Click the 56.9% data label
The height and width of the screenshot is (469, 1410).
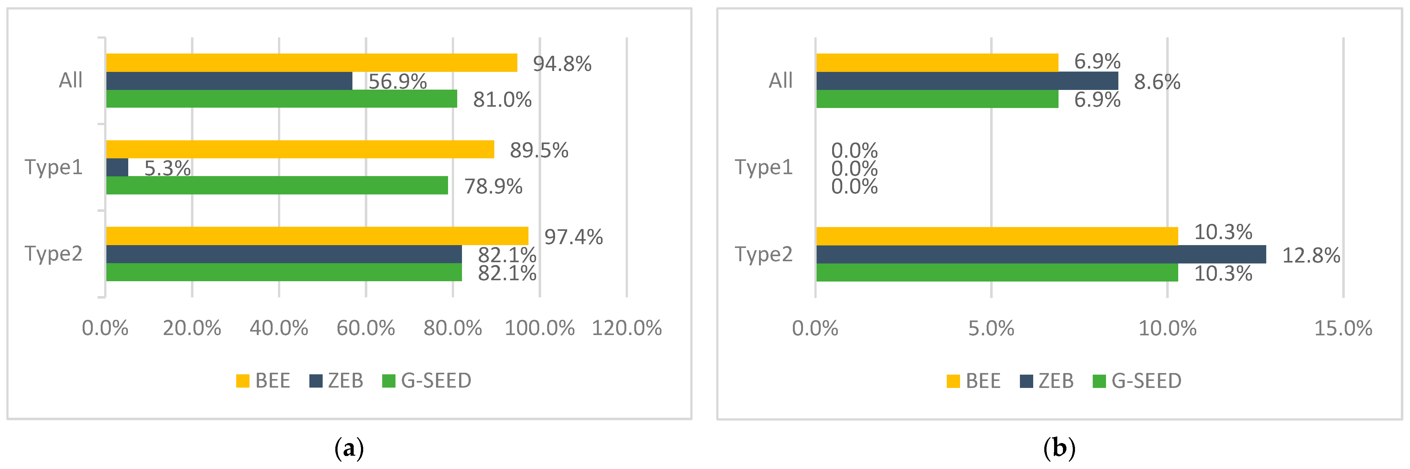point(397,81)
